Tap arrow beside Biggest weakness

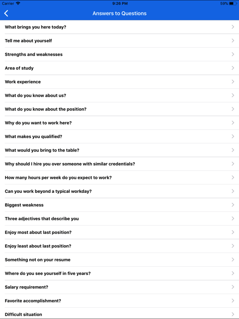(x=233, y=205)
